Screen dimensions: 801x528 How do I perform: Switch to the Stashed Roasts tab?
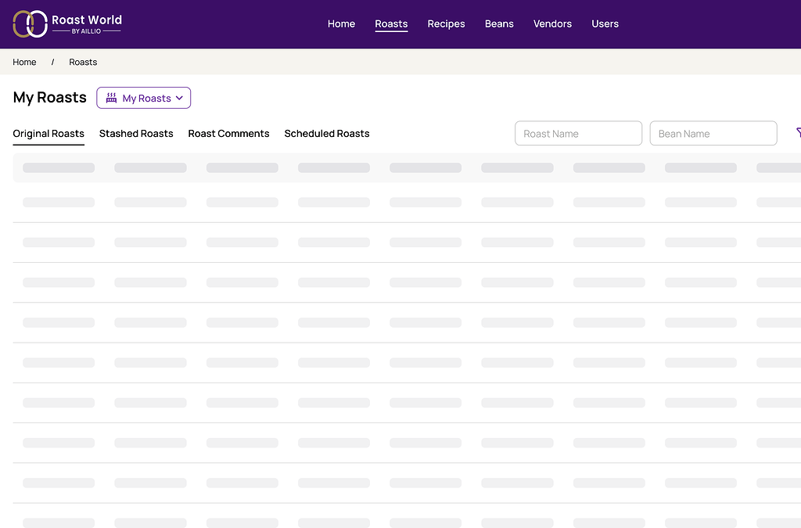[x=136, y=134]
